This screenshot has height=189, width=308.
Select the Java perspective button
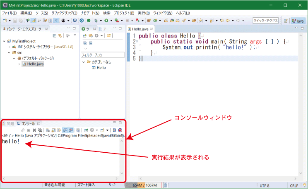pos(298,21)
